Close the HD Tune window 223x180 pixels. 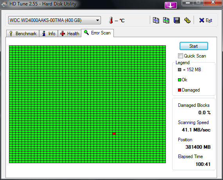coord(213,2)
